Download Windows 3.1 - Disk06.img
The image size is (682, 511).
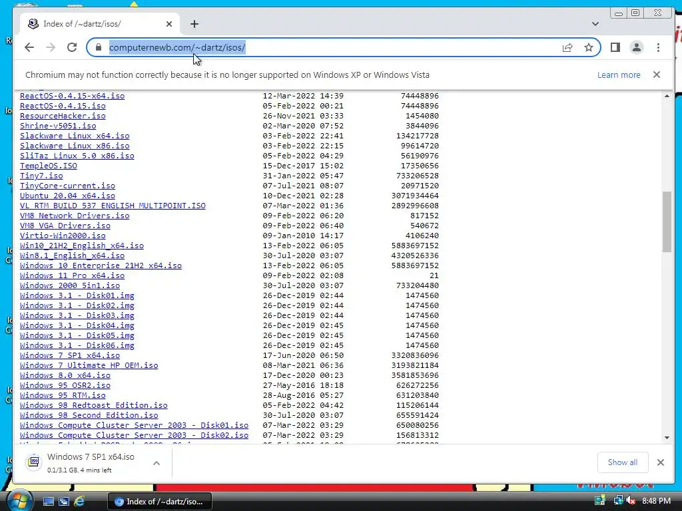click(x=77, y=346)
